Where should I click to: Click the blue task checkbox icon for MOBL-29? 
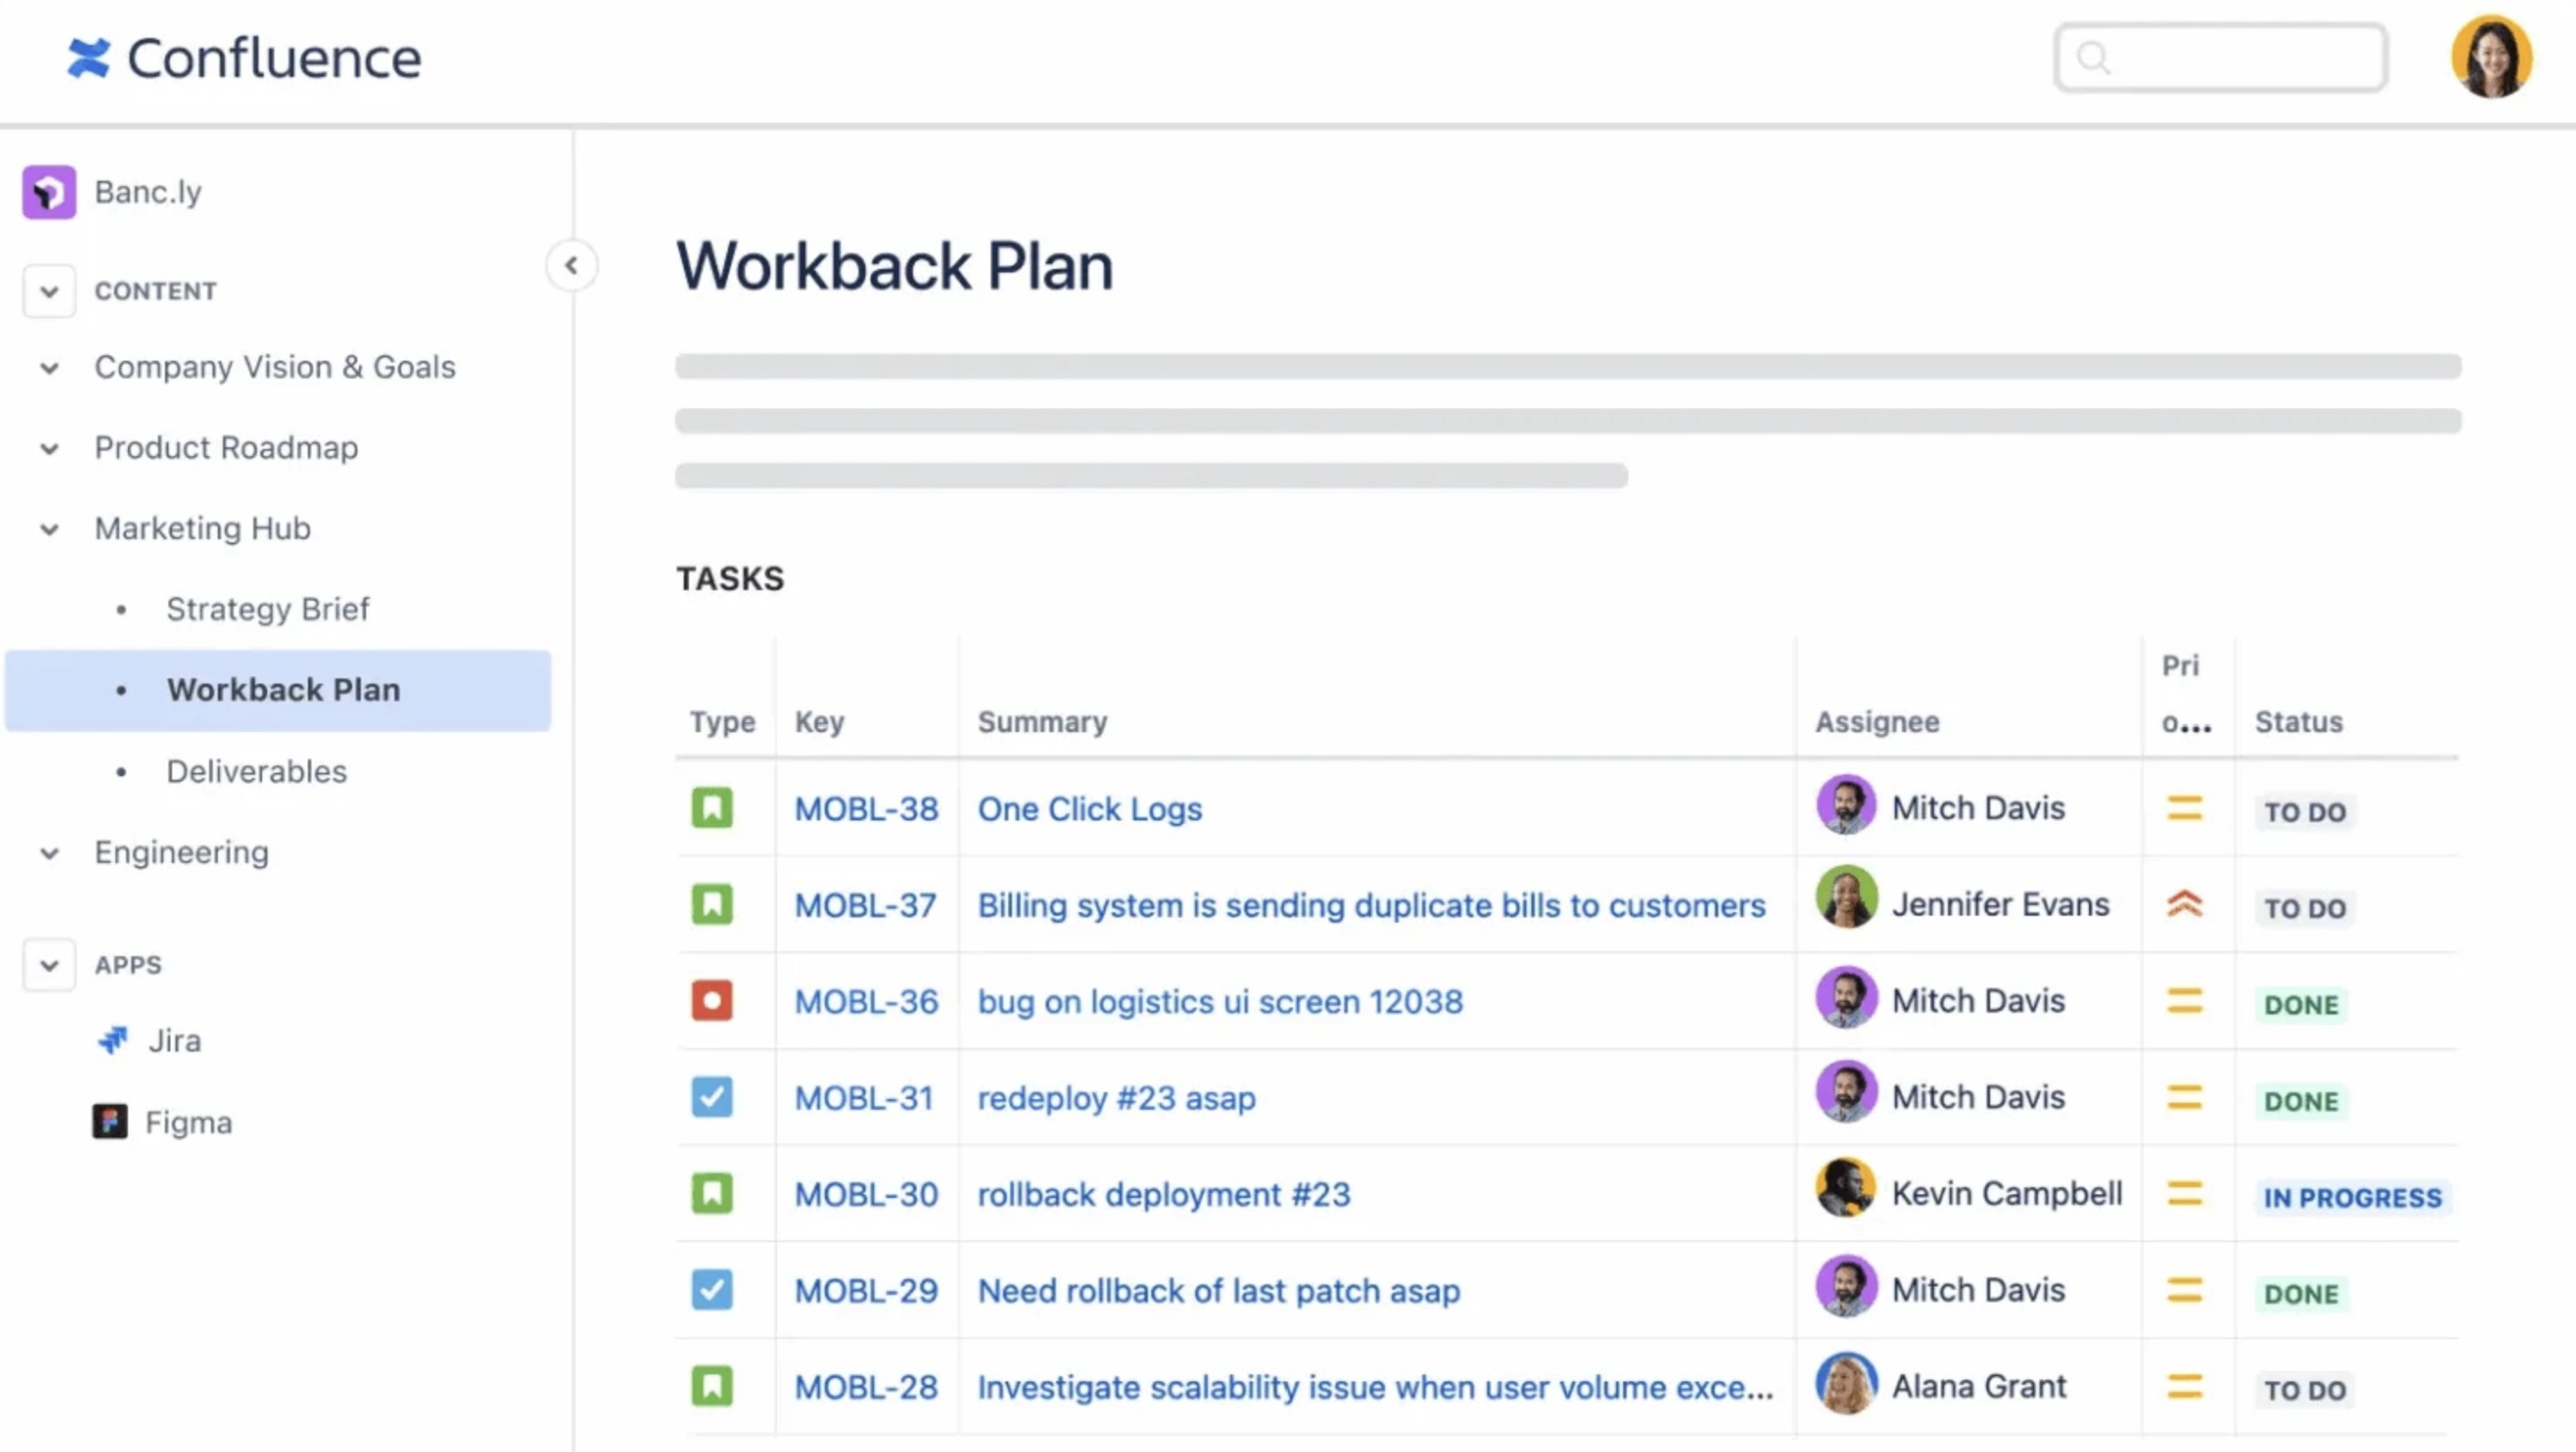[711, 1290]
